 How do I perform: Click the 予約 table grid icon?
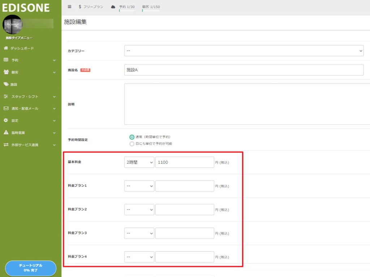(x=6, y=60)
